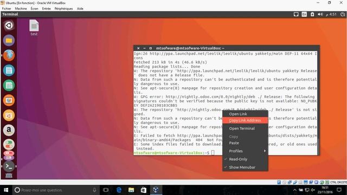
Task: Click the VirtualBox keyboard capture arrow icon
Action: [x=327, y=182]
